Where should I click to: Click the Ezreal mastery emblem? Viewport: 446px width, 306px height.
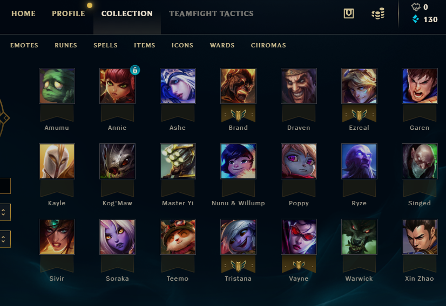(359, 114)
